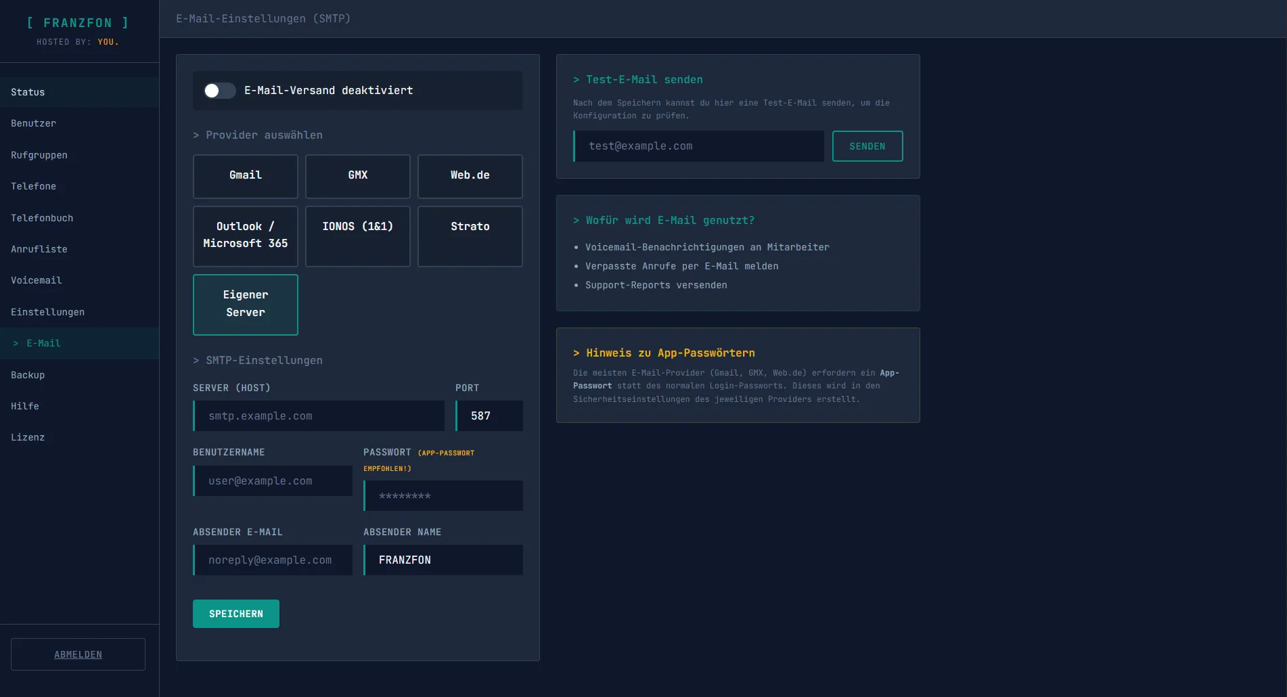Viewport: 1287px width, 697px height.
Task: Navigate to Backup in the sidebar
Action: coord(28,375)
